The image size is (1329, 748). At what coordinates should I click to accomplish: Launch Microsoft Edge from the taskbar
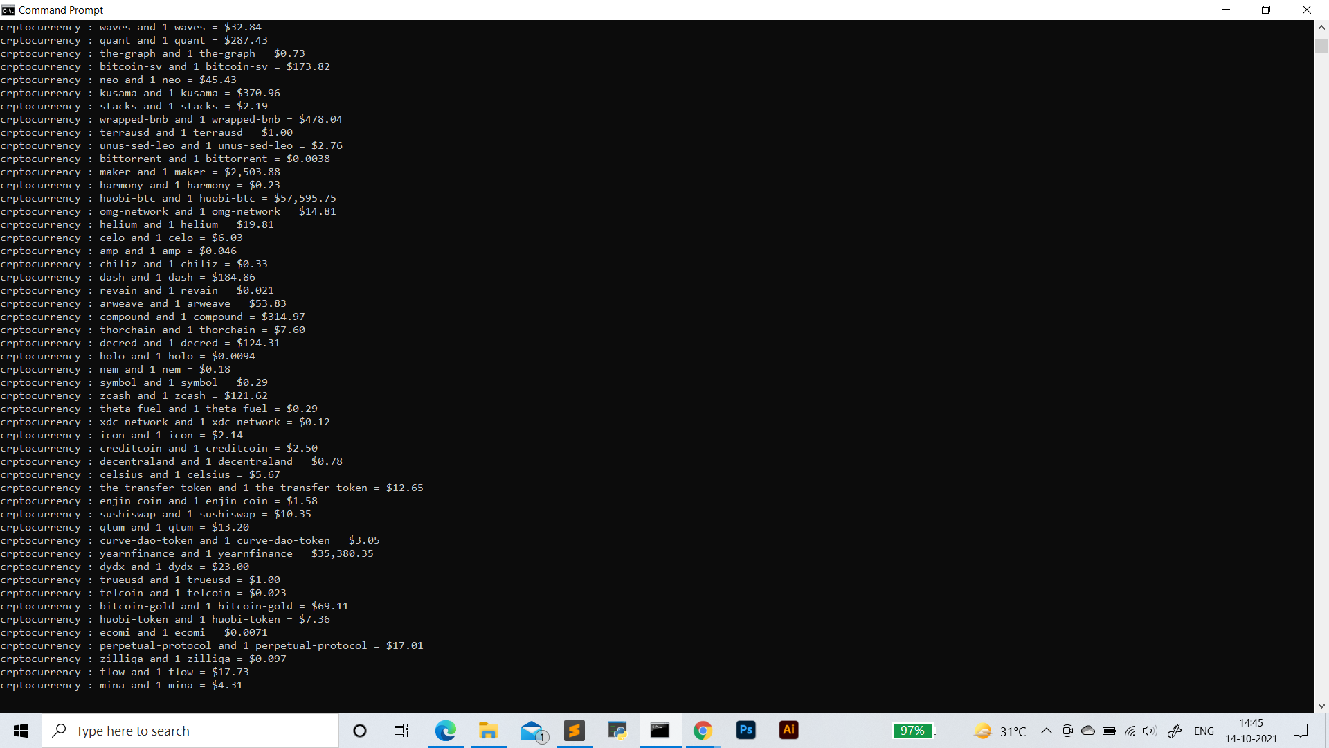tap(446, 731)
